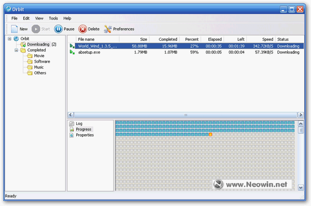Click the disabled Start label
311x206 pixels.
point(46,29)
